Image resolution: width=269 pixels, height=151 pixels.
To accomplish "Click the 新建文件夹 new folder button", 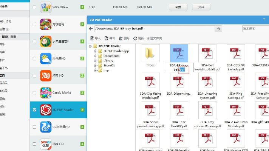I will 154,38.
